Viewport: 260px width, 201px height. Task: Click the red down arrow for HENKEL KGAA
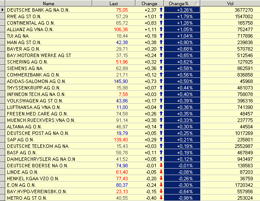(x=161, y=178)
